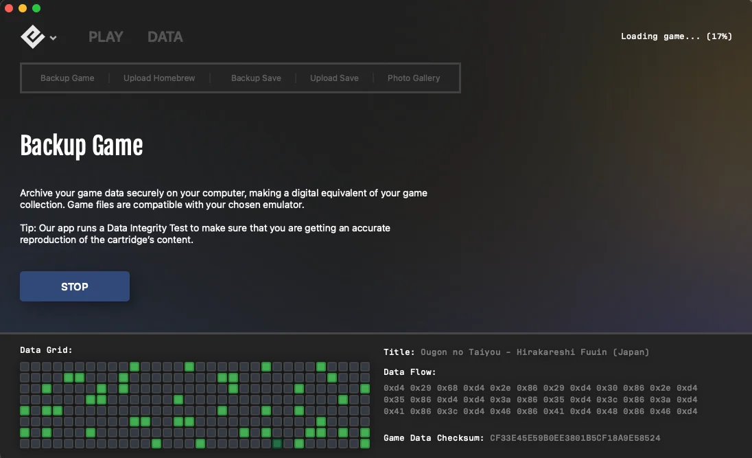The width and height of the screenshot is (752, 458).
Task: Open the Photo Gallery
Action: [x=414, y=78]
